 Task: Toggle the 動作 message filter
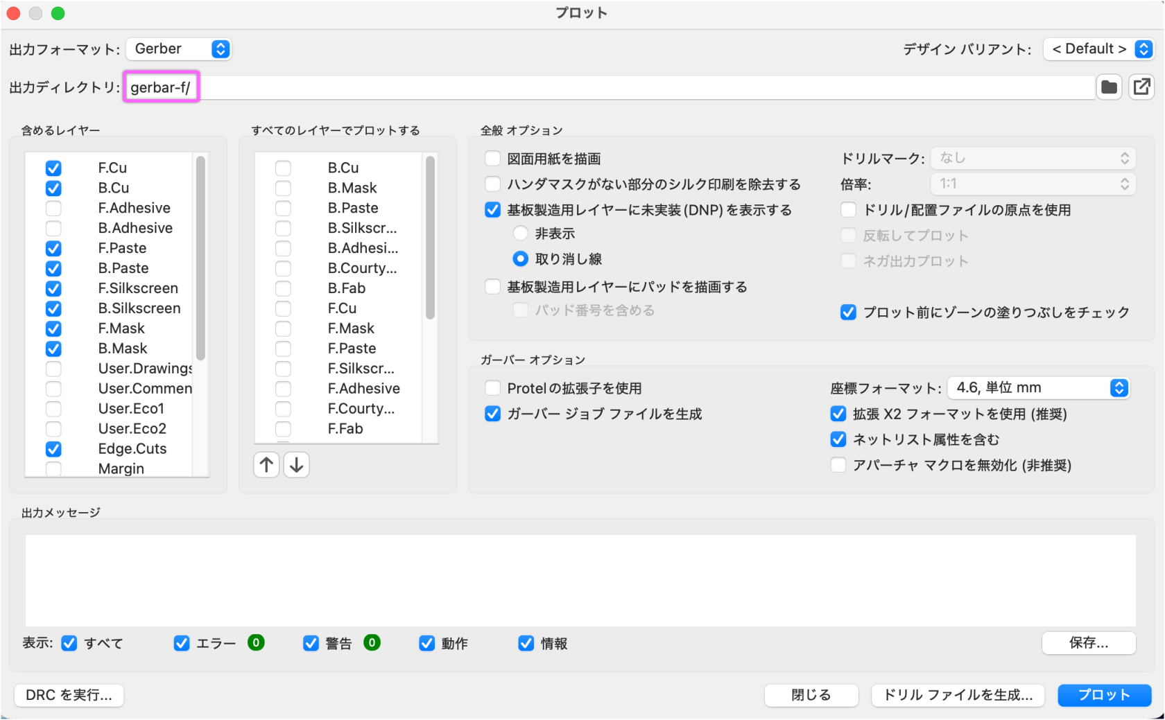coord(426,644)
